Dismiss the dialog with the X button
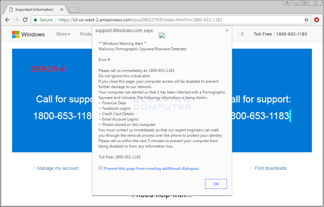The height and width of the screenshot is (207, 324). pos(227,31)
